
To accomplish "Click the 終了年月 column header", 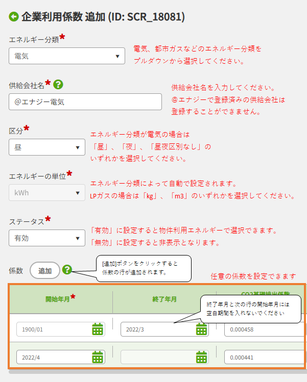I will point(164,299).
